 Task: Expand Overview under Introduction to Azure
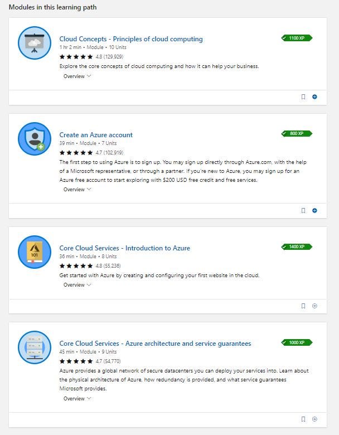(77, 284)
